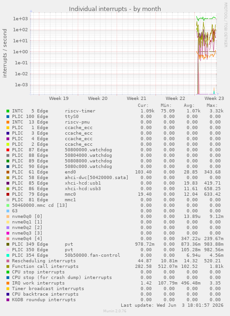Click the blue ttyS0 legend color square
Screen dimensions: 230x316
pyautogui.click(x=8, y=117)
